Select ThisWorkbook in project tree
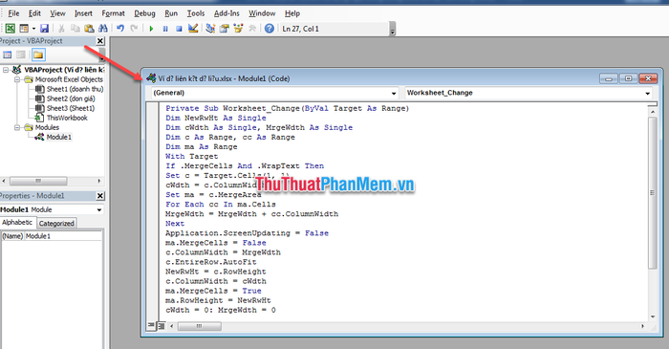Image resolution: width=669 pixels, height=349 pixels. coord(67,118)
